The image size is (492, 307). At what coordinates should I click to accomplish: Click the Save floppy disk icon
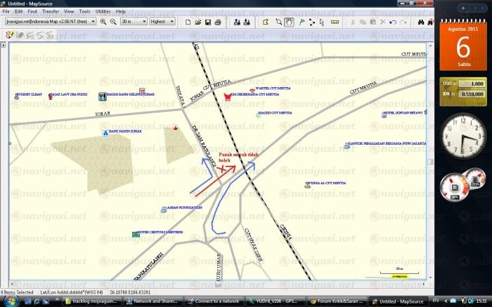[207, 22]
